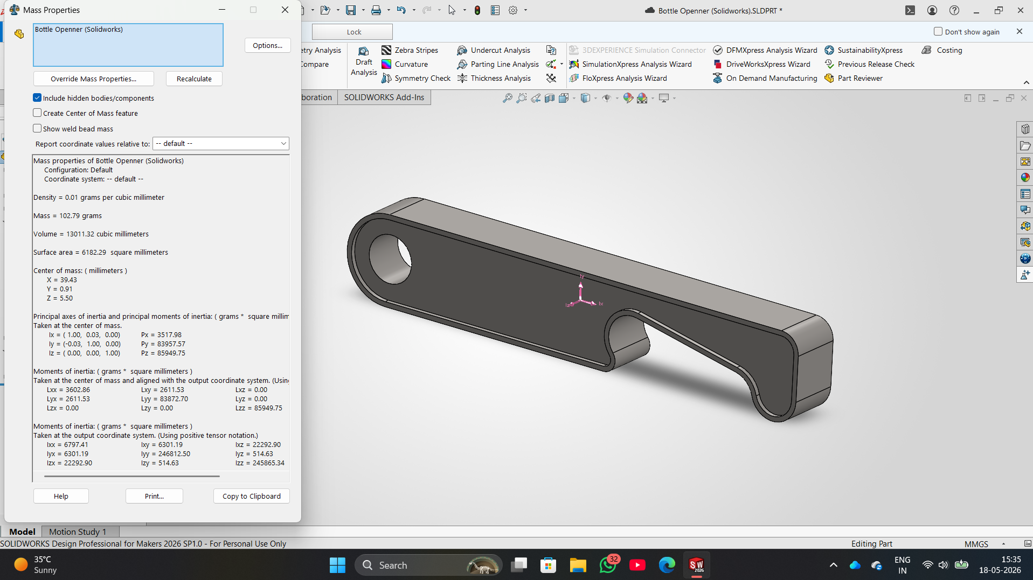Run the Symmetry Check tool
Image resolution: width=1033 pixels, height=580 pixels.
coord(416,78)
